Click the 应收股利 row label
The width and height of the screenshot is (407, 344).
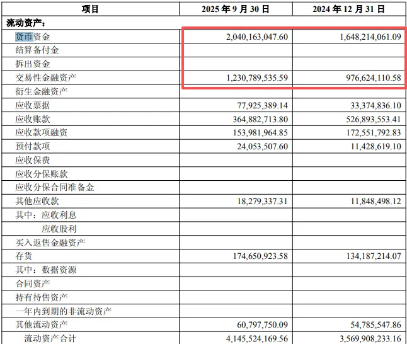click(59, 229)
